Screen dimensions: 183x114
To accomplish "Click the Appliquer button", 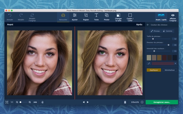I will [x=154, y=70].
